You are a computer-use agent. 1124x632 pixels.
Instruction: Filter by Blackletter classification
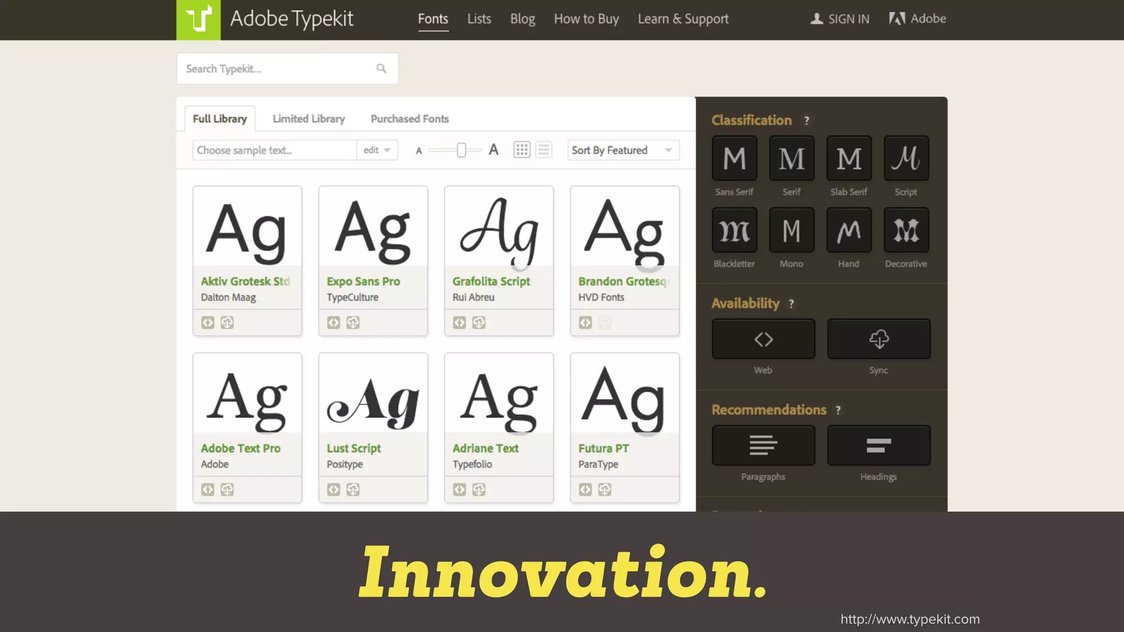pyautogui.click(x=734, y=230)
